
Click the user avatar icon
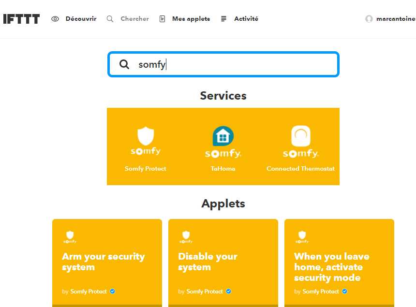(369, 19)
